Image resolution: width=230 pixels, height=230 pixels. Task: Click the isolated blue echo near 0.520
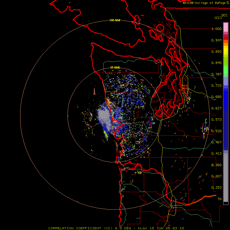(205, 129)
